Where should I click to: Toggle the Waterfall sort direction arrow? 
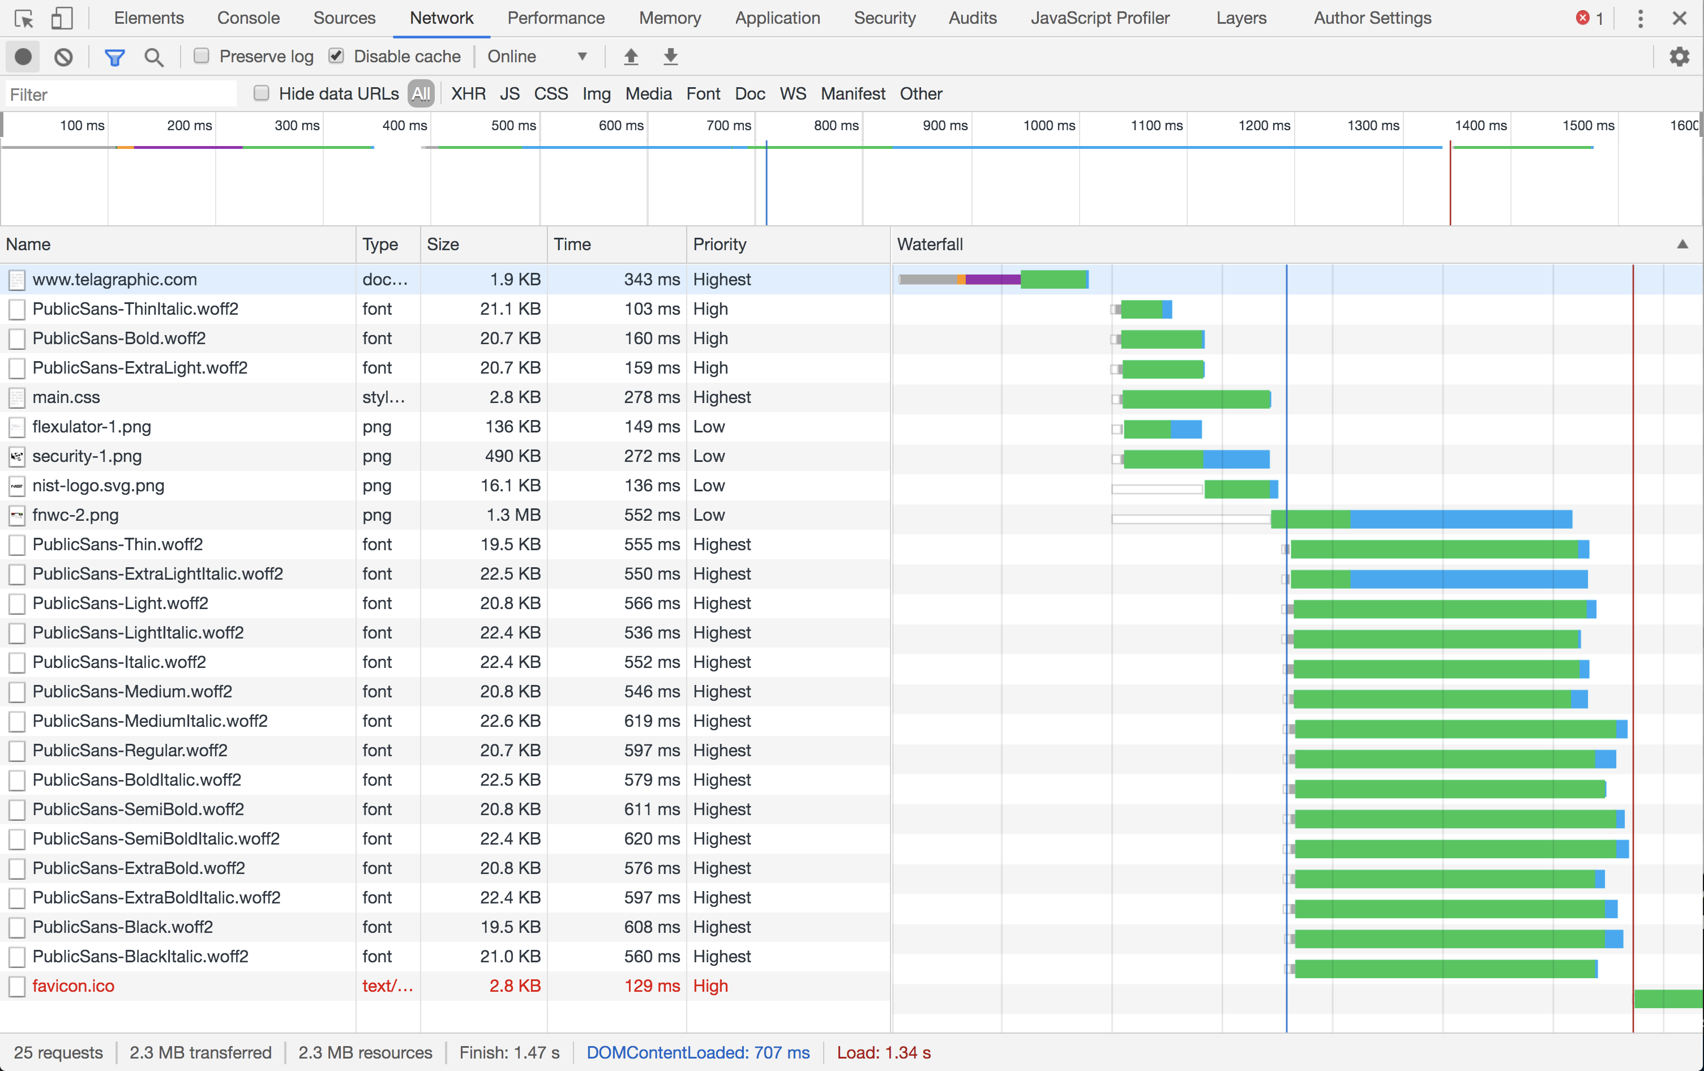[x=1682, y=244]
